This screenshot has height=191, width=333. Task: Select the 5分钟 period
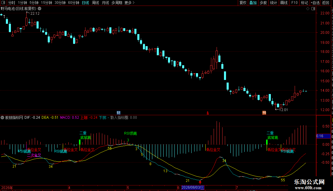tap(34, 3)
